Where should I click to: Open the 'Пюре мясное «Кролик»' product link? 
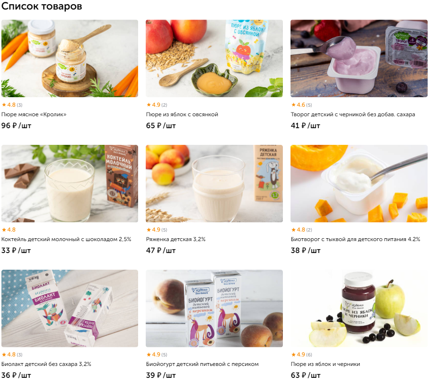tap(34, 114)
